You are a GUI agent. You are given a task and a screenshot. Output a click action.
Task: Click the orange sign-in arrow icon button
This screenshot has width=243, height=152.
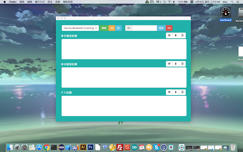click(112, 28)
